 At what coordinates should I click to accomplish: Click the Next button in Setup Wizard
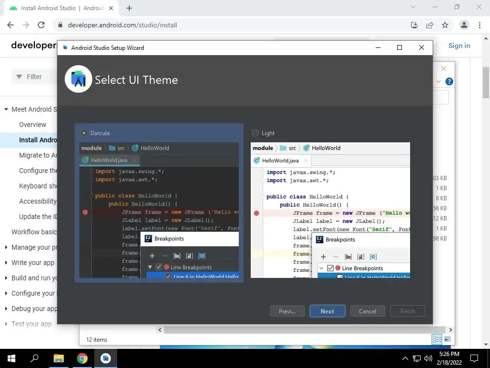tap(327, 311)
